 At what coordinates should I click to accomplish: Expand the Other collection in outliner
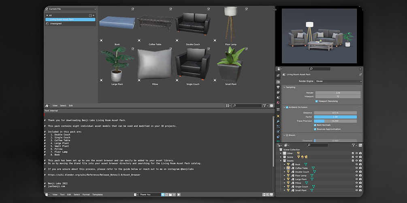281,153
